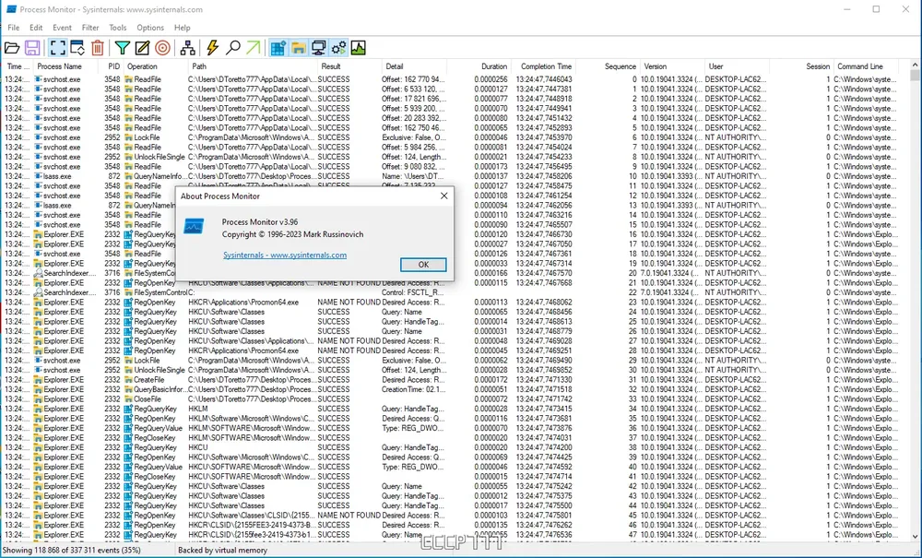This screenshot has width=922, height=558.
Task: Toggle Show Registry Activity button
Action: (x=278, y=48)
